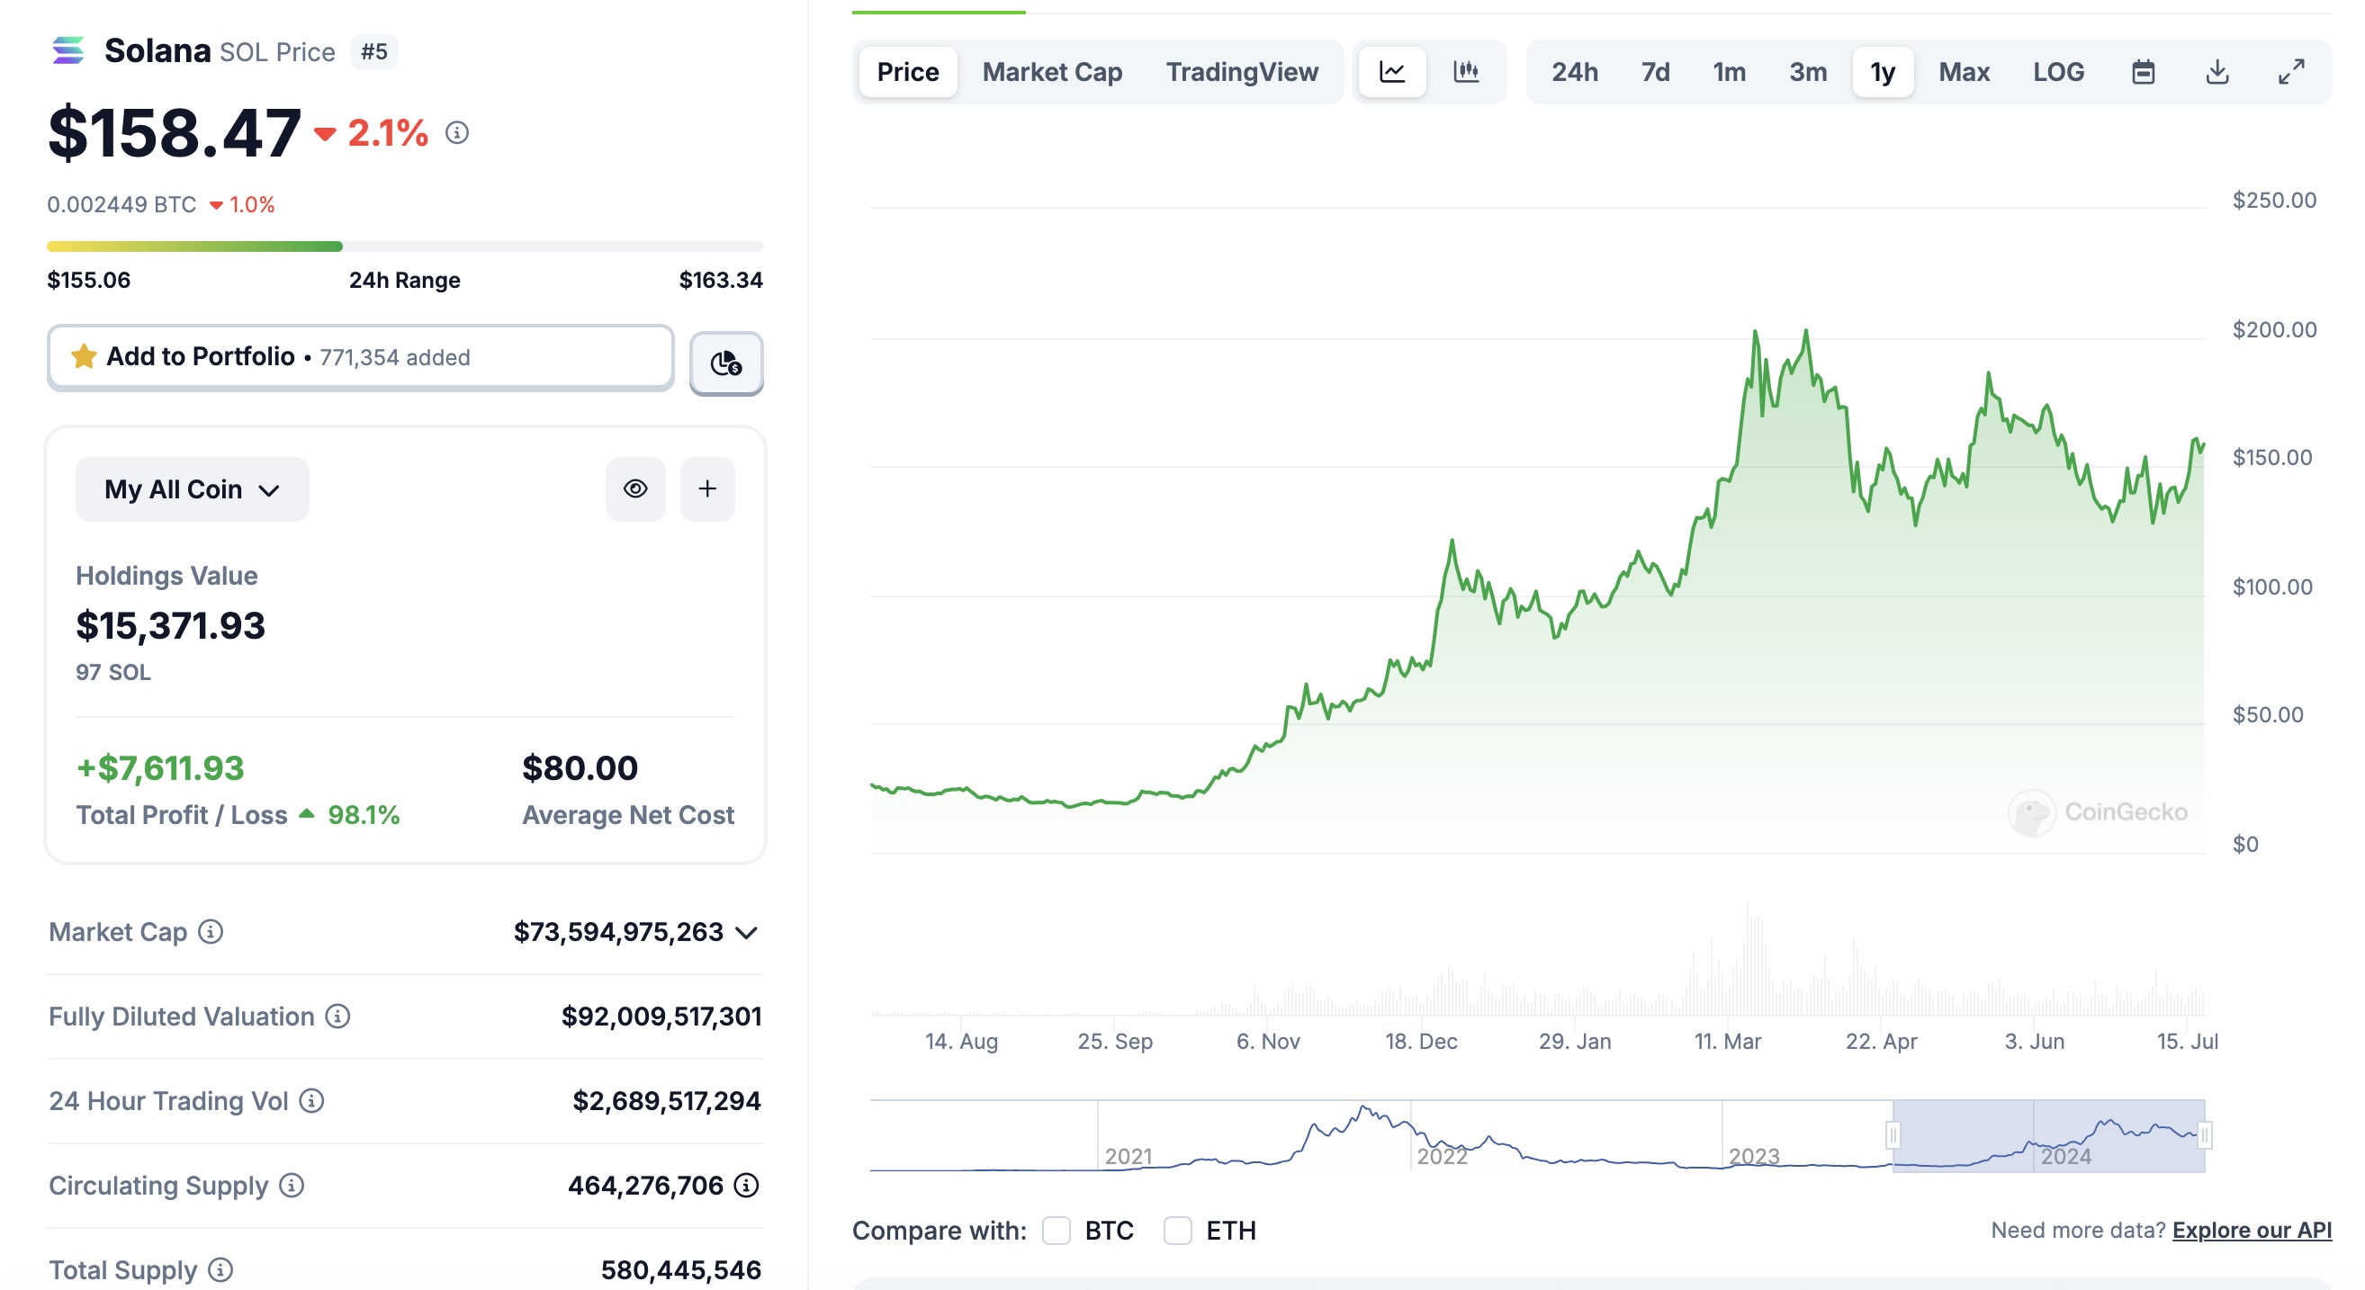
Task: Switch to line chart view
Action: [x=1392, y=72]
